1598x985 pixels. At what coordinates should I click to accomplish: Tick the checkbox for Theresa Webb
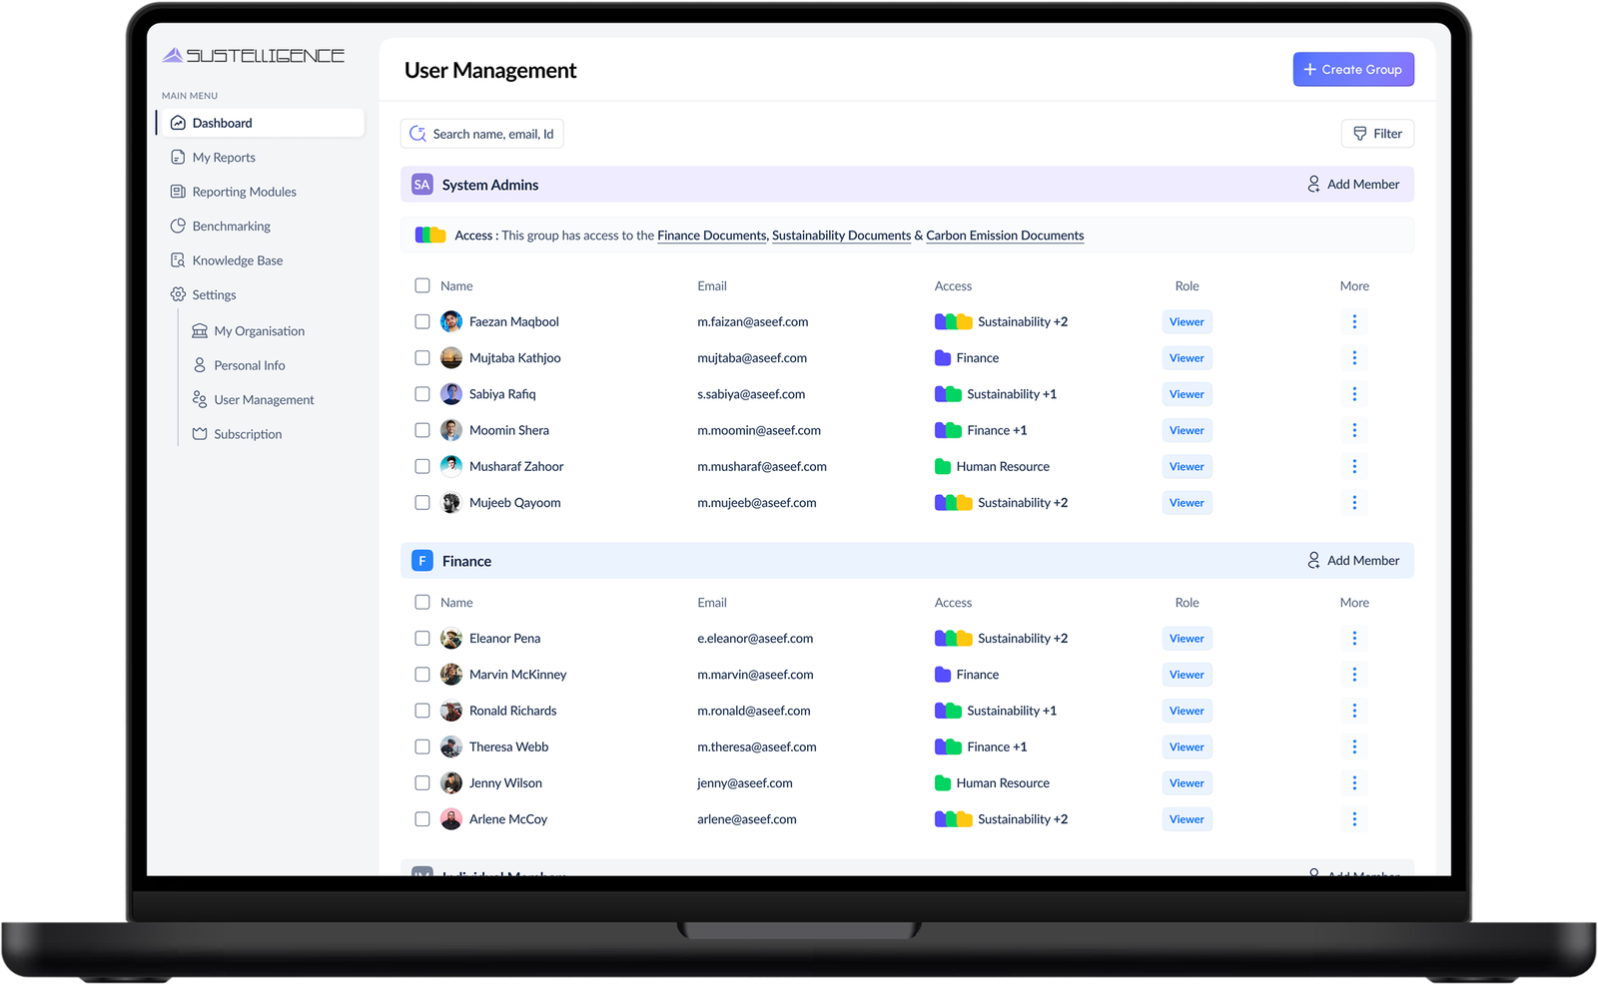422,747
